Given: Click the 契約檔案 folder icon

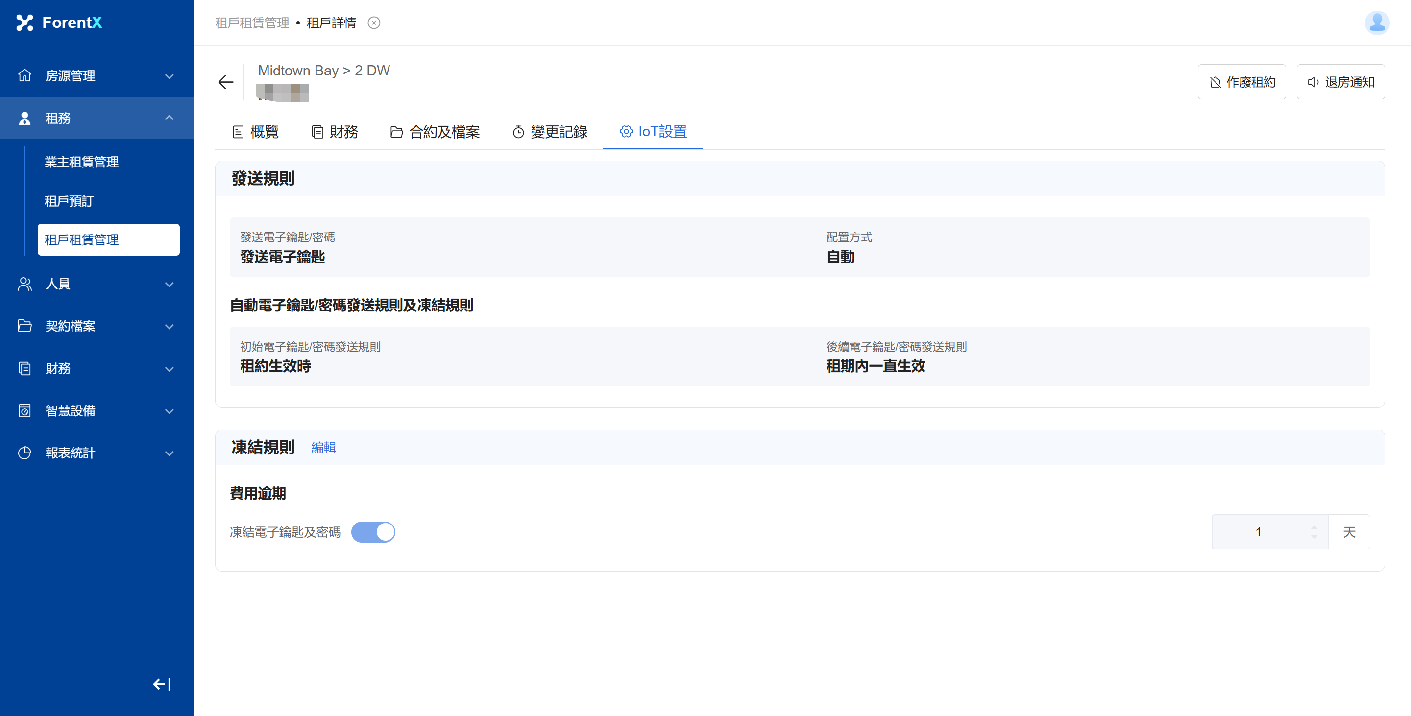Looking at the screenshot, I should pos(24,326).
